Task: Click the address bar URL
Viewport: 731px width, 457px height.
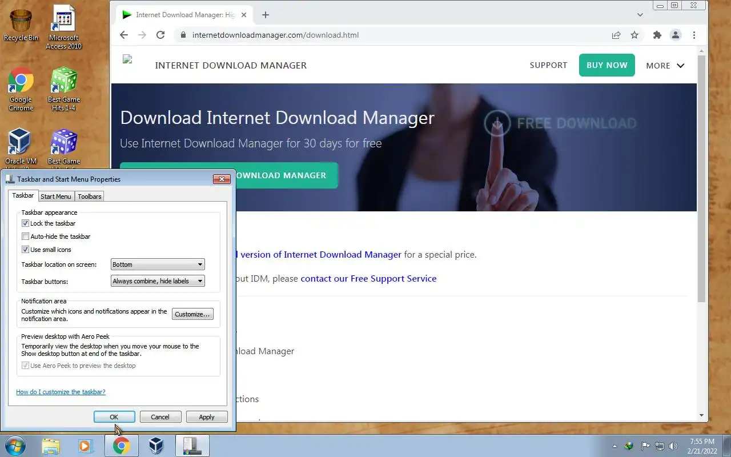Action: 275,35
